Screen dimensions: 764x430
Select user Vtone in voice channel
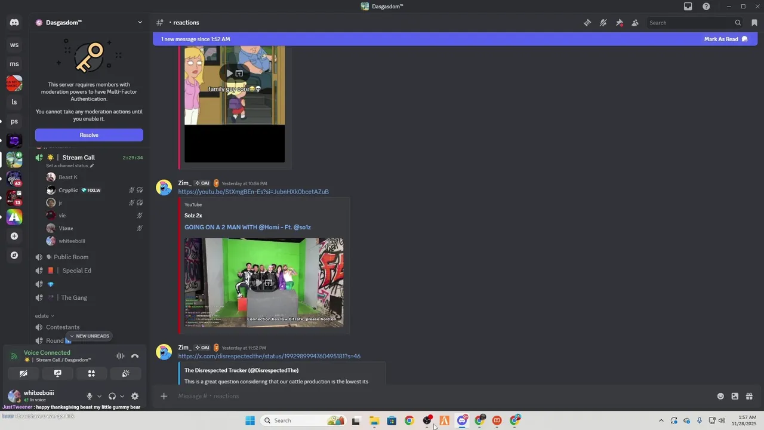click(66, 228)
